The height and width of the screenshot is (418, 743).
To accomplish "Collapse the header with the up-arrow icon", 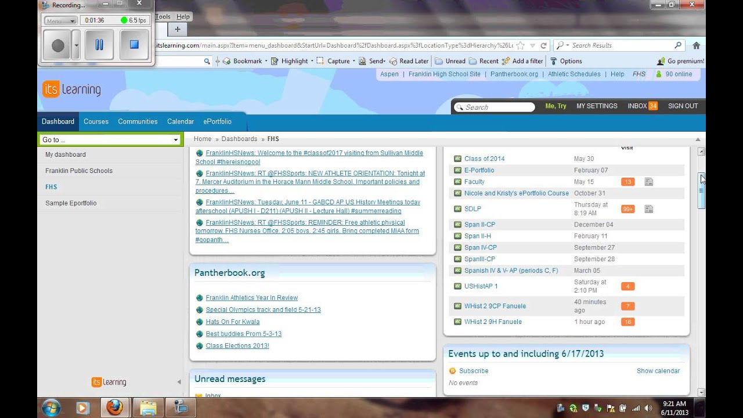I will pyautogui.click(x=698, y=139).
